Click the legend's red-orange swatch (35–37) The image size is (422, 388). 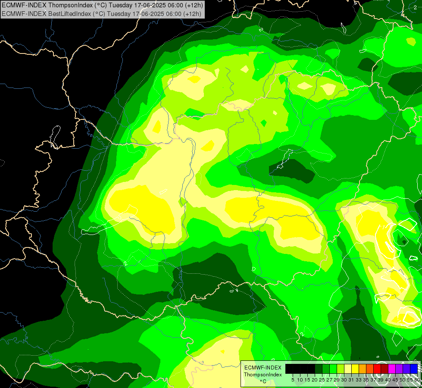[369, 369]
